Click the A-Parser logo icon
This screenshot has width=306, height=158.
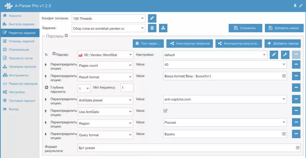(x=9, y=6)
